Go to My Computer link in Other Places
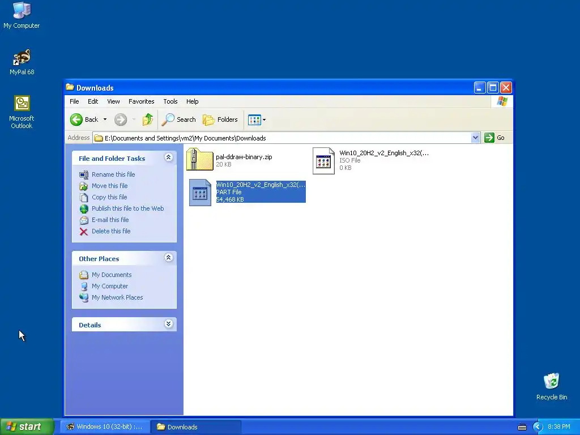The image size is (580, 435). [110, 286]
